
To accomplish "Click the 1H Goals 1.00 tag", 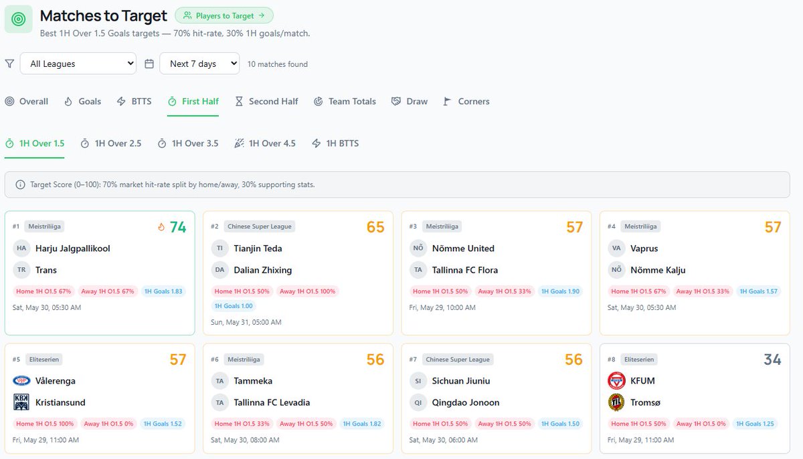I will pos(234,306).
